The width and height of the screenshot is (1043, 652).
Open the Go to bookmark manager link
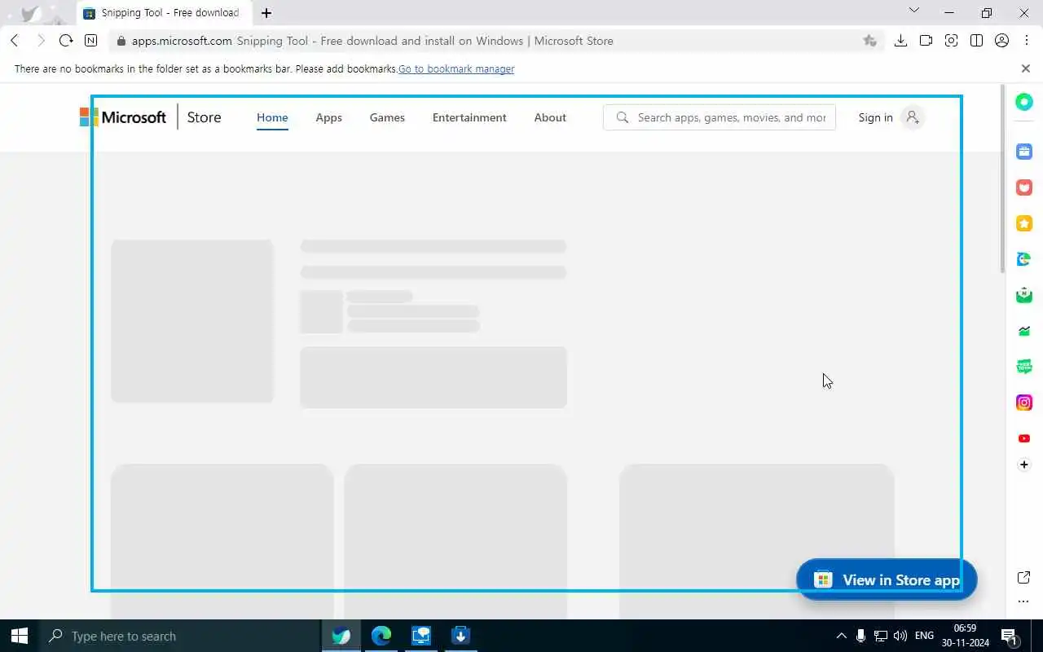(x=456, y=69)
